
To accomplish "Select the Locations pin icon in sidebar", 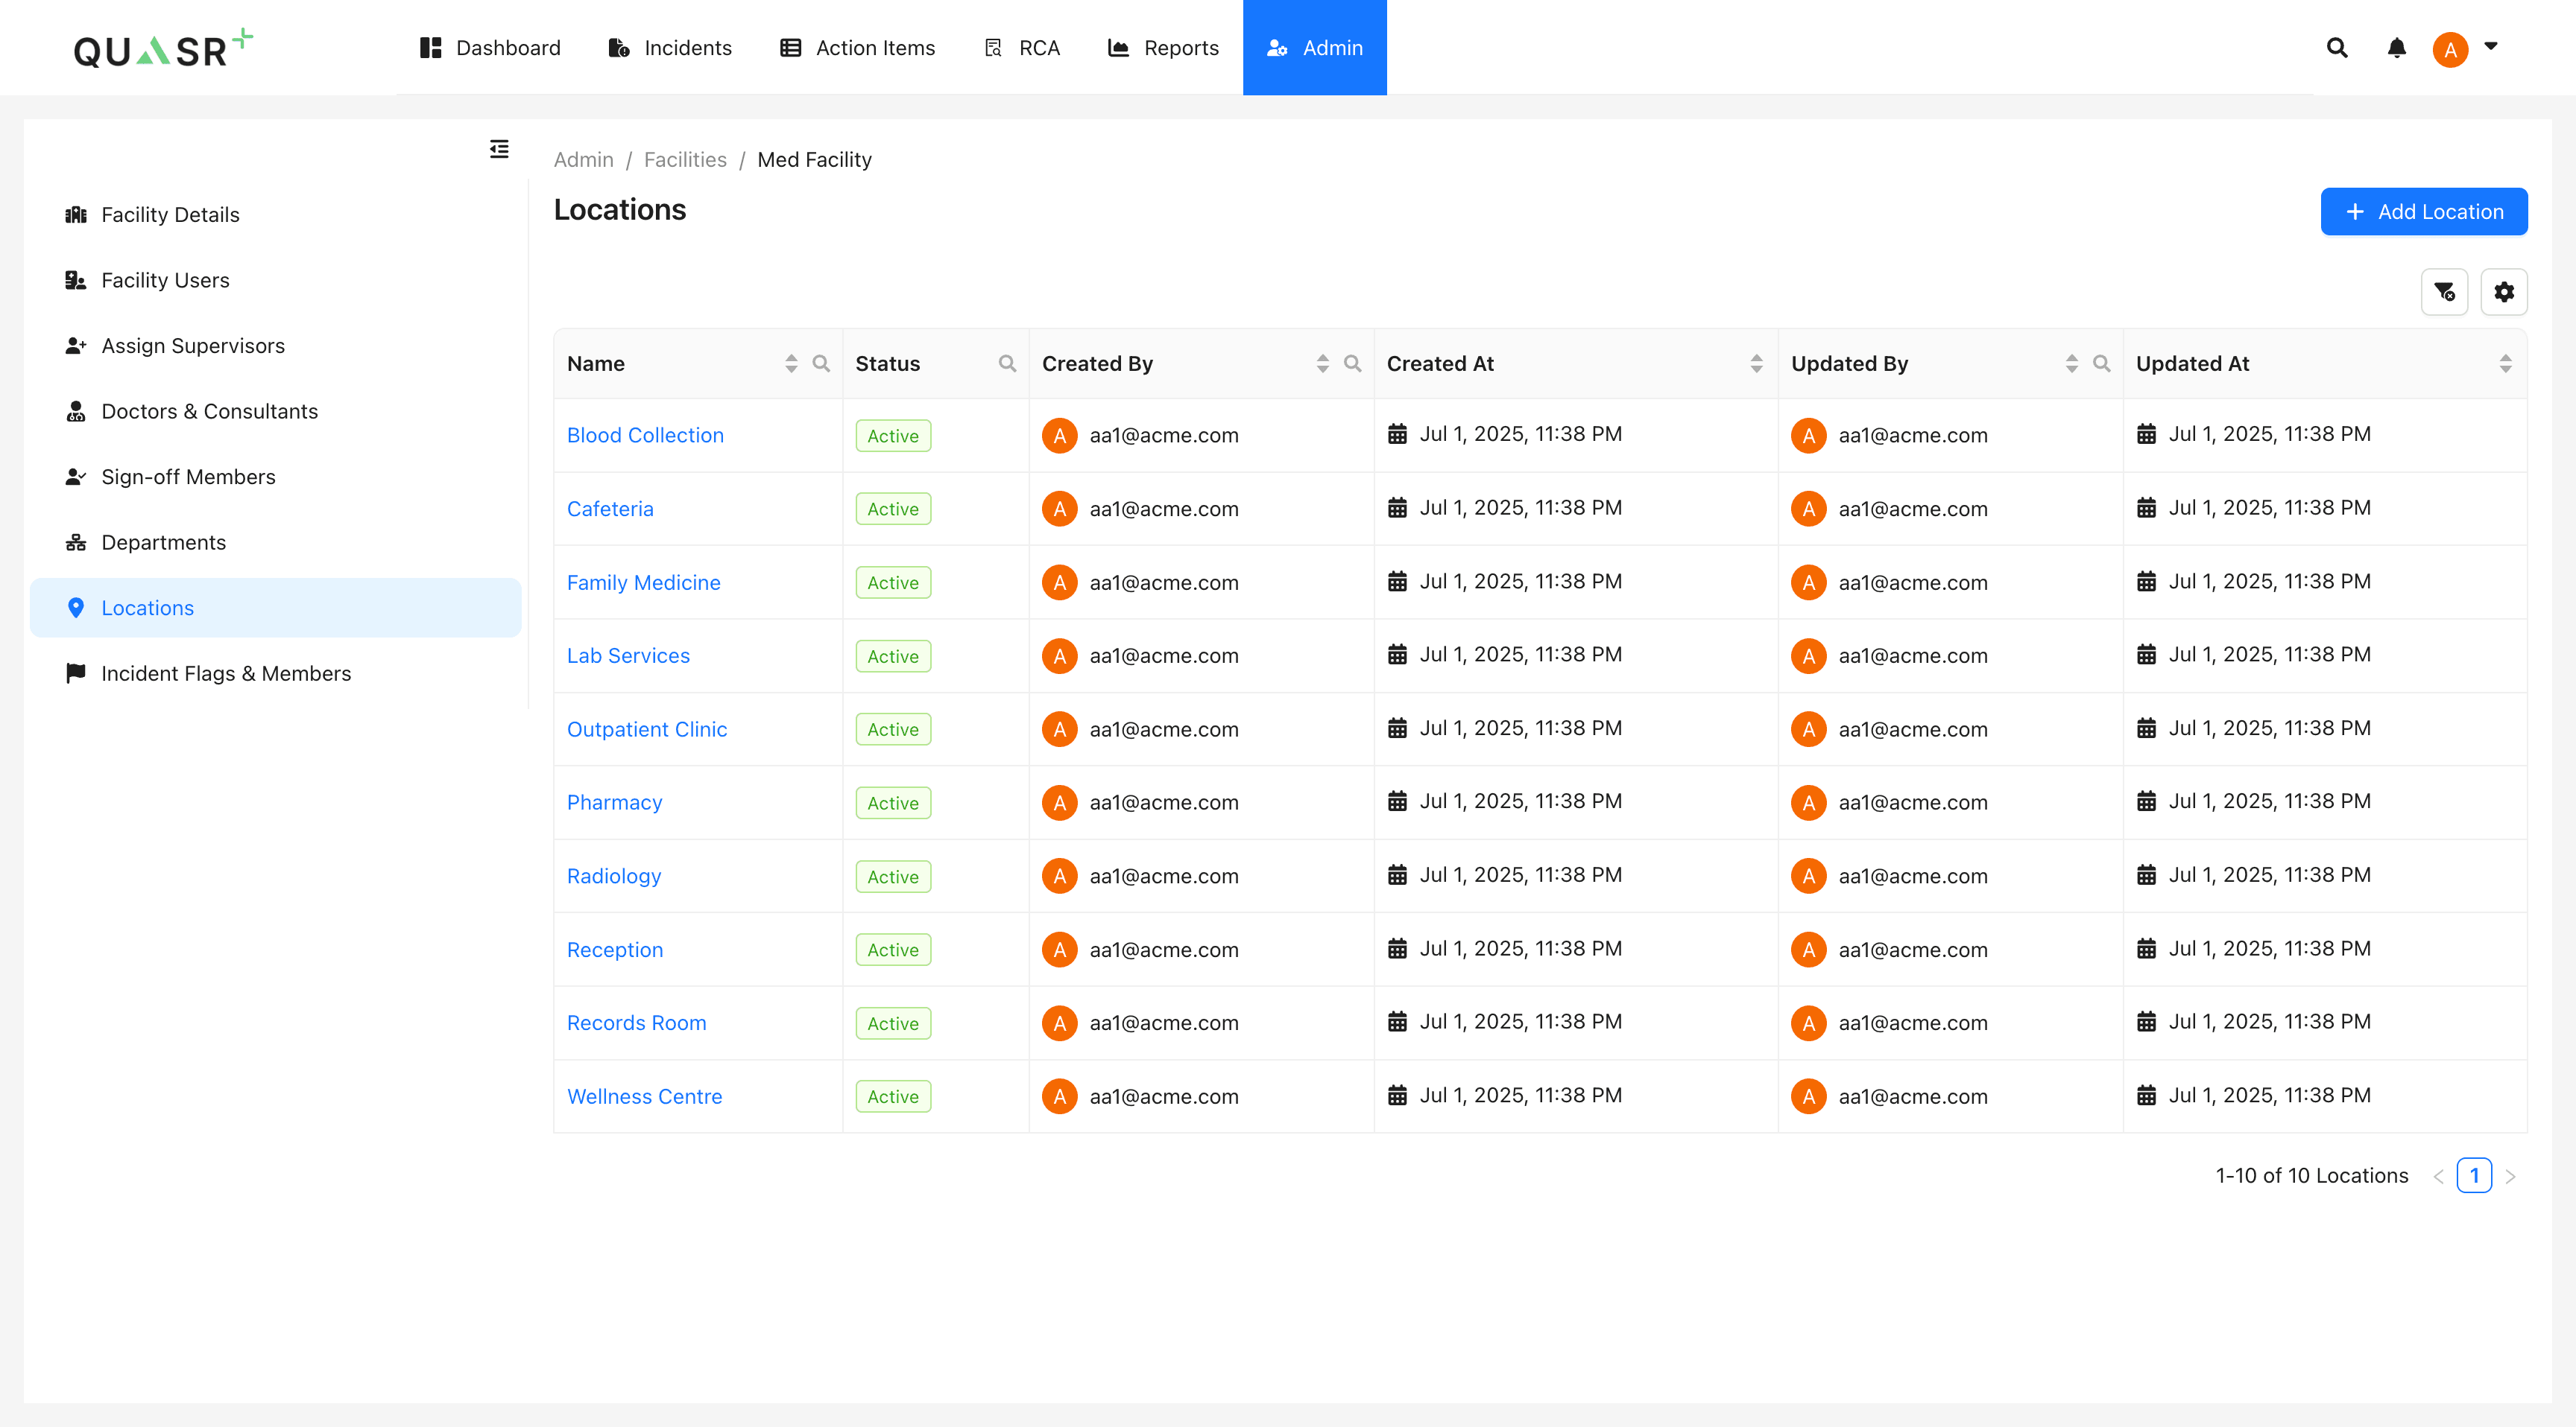I will (x=77, y=608).
